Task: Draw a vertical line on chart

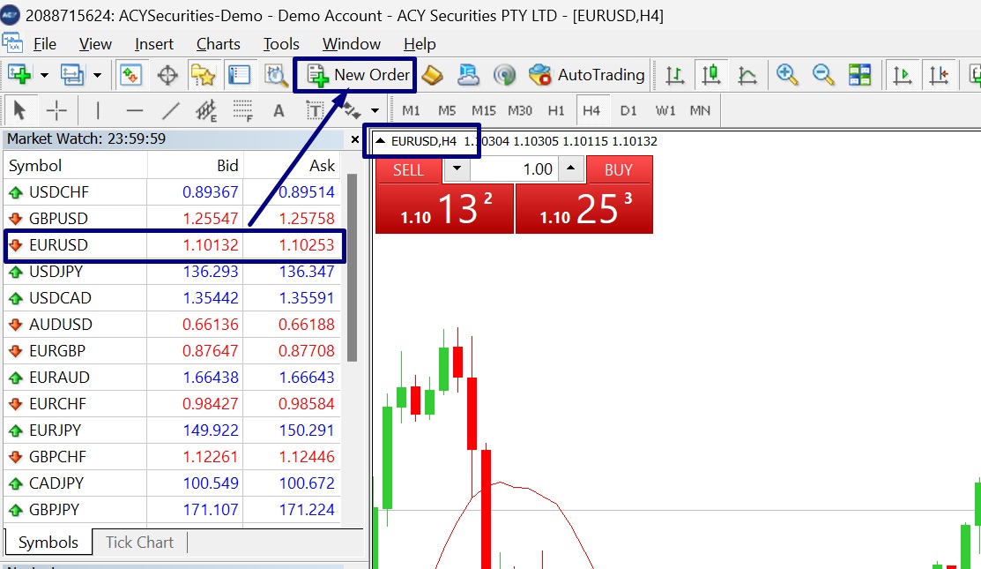Action: 97,110
